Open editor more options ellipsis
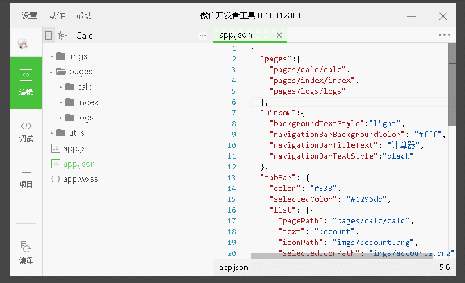The width and height of the screenshot is (465, 283). point(445,35)
